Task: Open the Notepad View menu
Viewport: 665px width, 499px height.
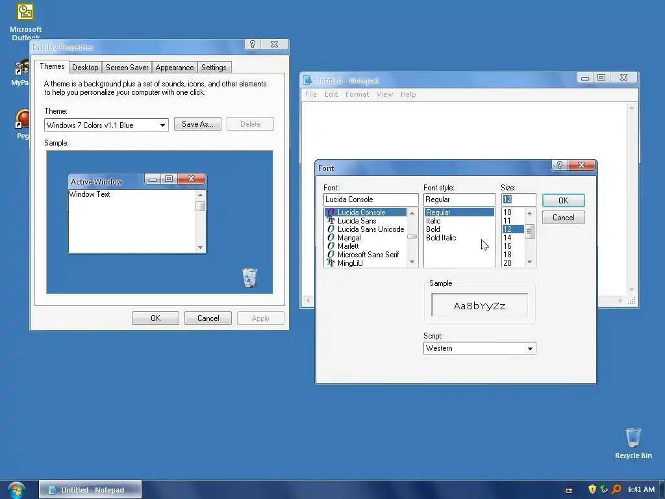Action: point(384,94)
